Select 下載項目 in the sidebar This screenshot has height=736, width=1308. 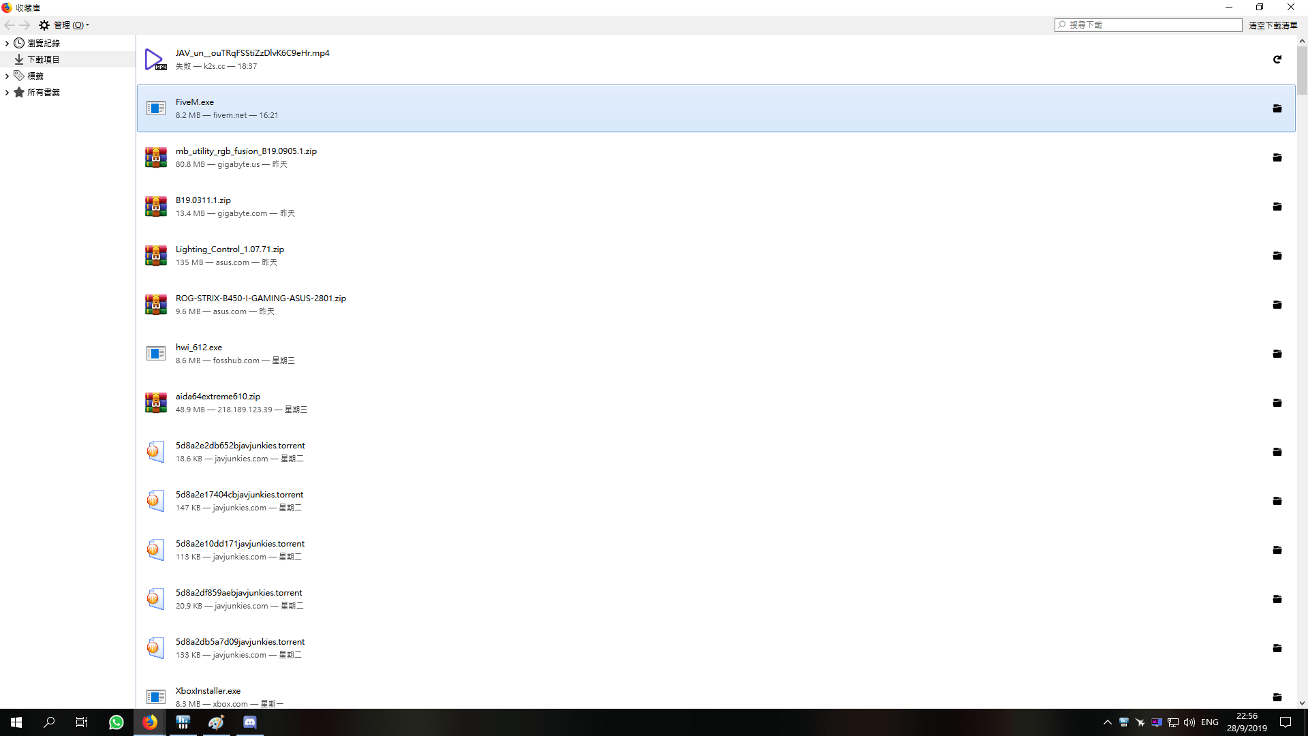coord(43,59)
